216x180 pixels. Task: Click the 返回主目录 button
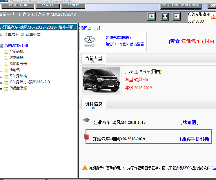coord(18,6)
